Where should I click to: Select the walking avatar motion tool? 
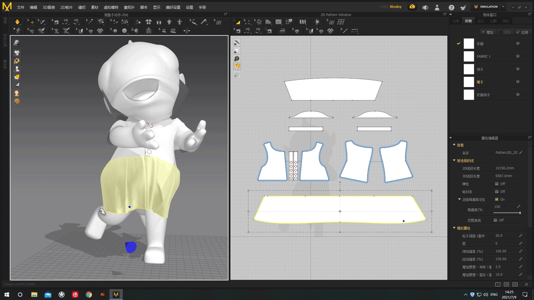(18, 30)
